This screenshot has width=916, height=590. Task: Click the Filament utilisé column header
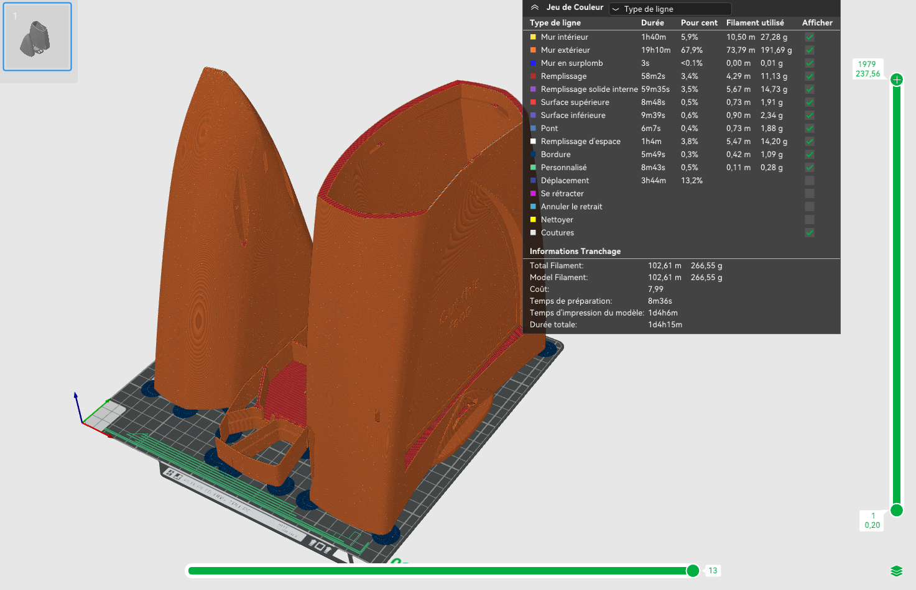(755, 23)
